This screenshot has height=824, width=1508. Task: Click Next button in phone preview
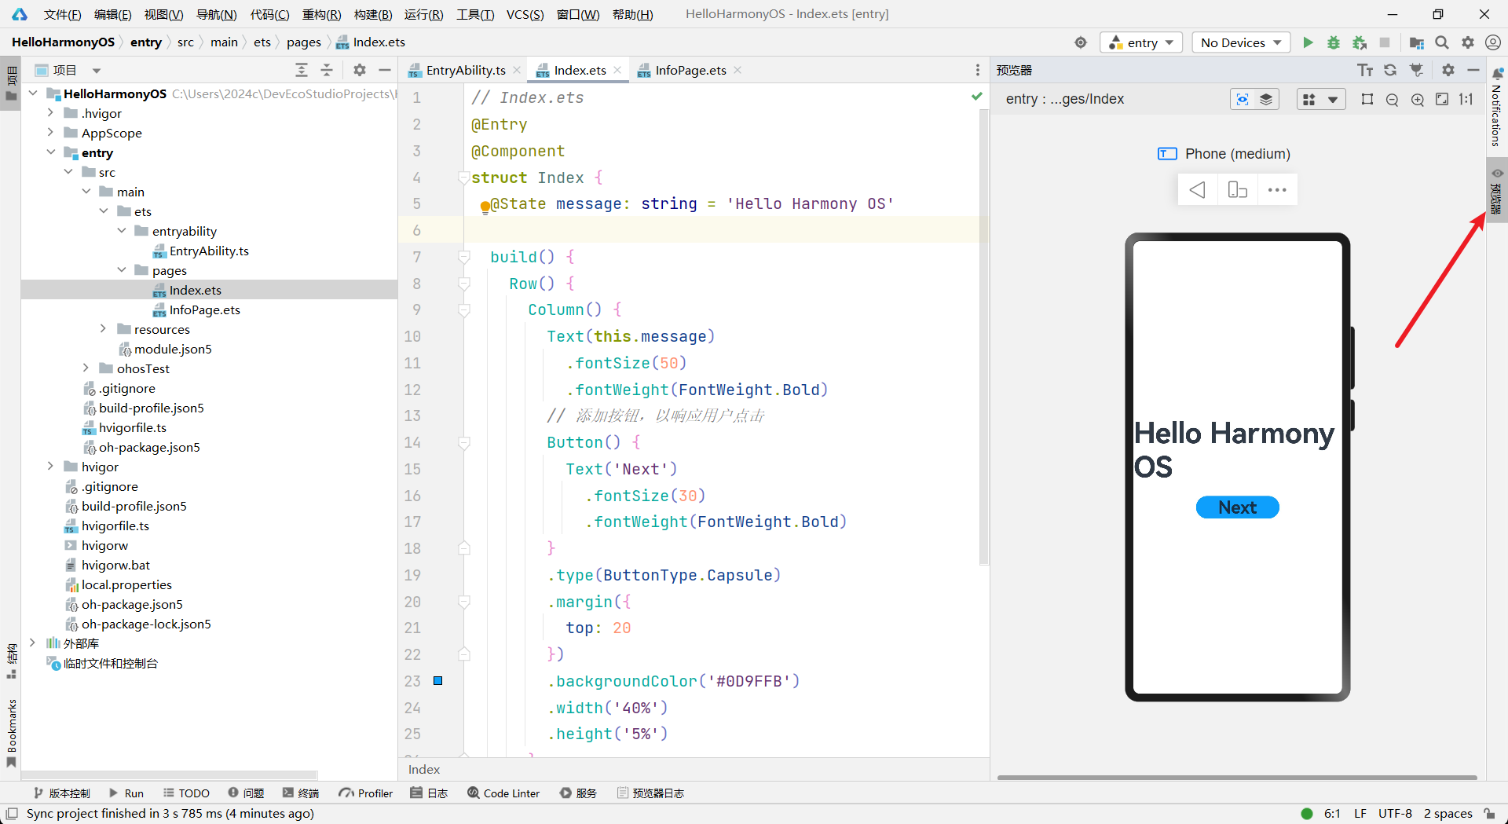coord(1237,507)
